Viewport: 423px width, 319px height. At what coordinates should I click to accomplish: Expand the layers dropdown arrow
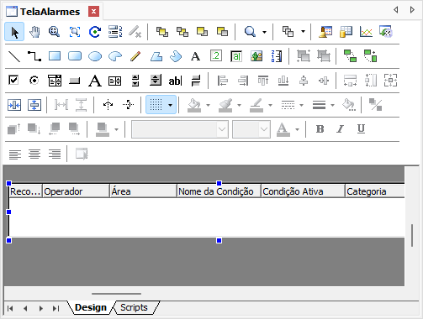[303, 32]
